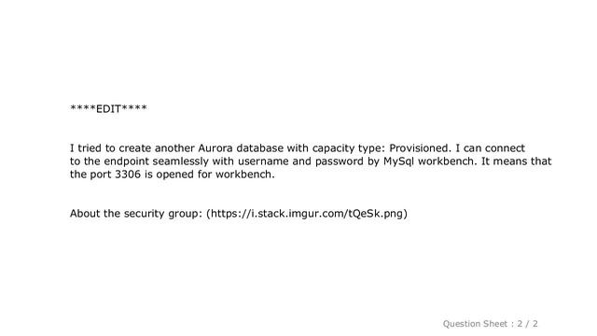597x336 pixels.
Task: Click the Question Sheet 2 / 2 indicator
Action: pos(490,324)
